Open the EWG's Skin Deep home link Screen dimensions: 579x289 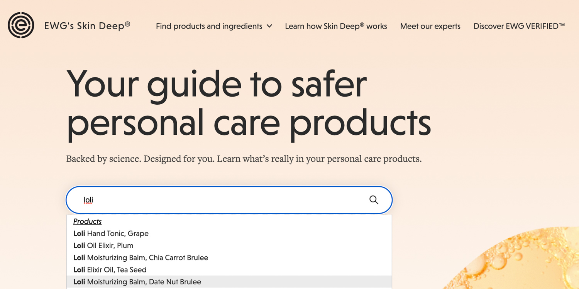87,26
